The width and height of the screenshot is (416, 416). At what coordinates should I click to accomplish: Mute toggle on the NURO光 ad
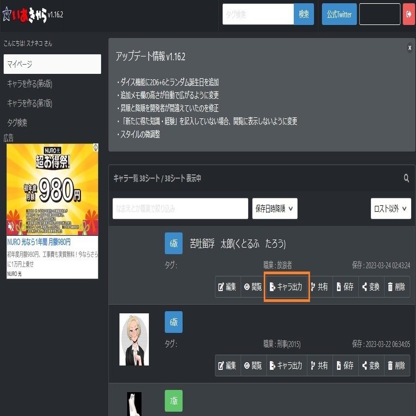(x=11, y=226)
